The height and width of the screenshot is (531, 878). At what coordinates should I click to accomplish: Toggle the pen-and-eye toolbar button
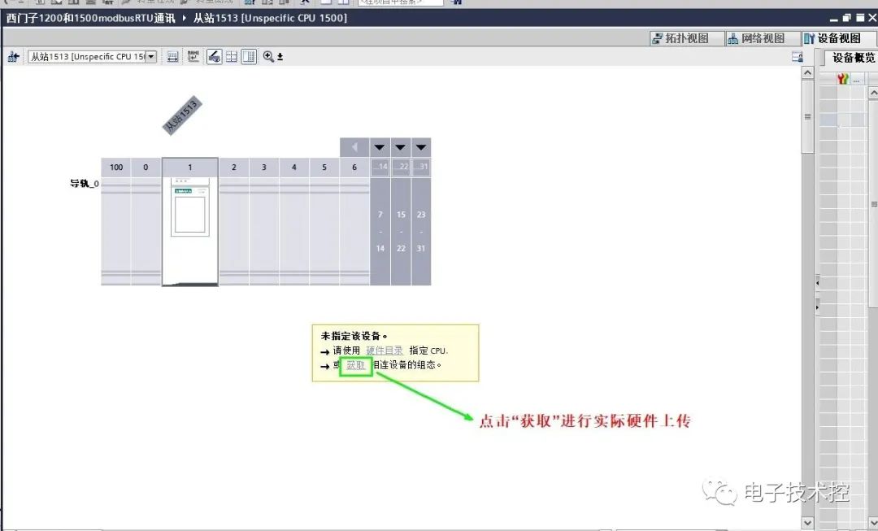point(215,57)
